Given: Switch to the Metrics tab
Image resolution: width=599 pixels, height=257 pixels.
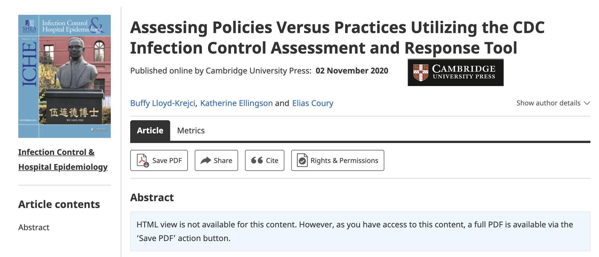Looking at the screenshot, I should pos(191,130).
